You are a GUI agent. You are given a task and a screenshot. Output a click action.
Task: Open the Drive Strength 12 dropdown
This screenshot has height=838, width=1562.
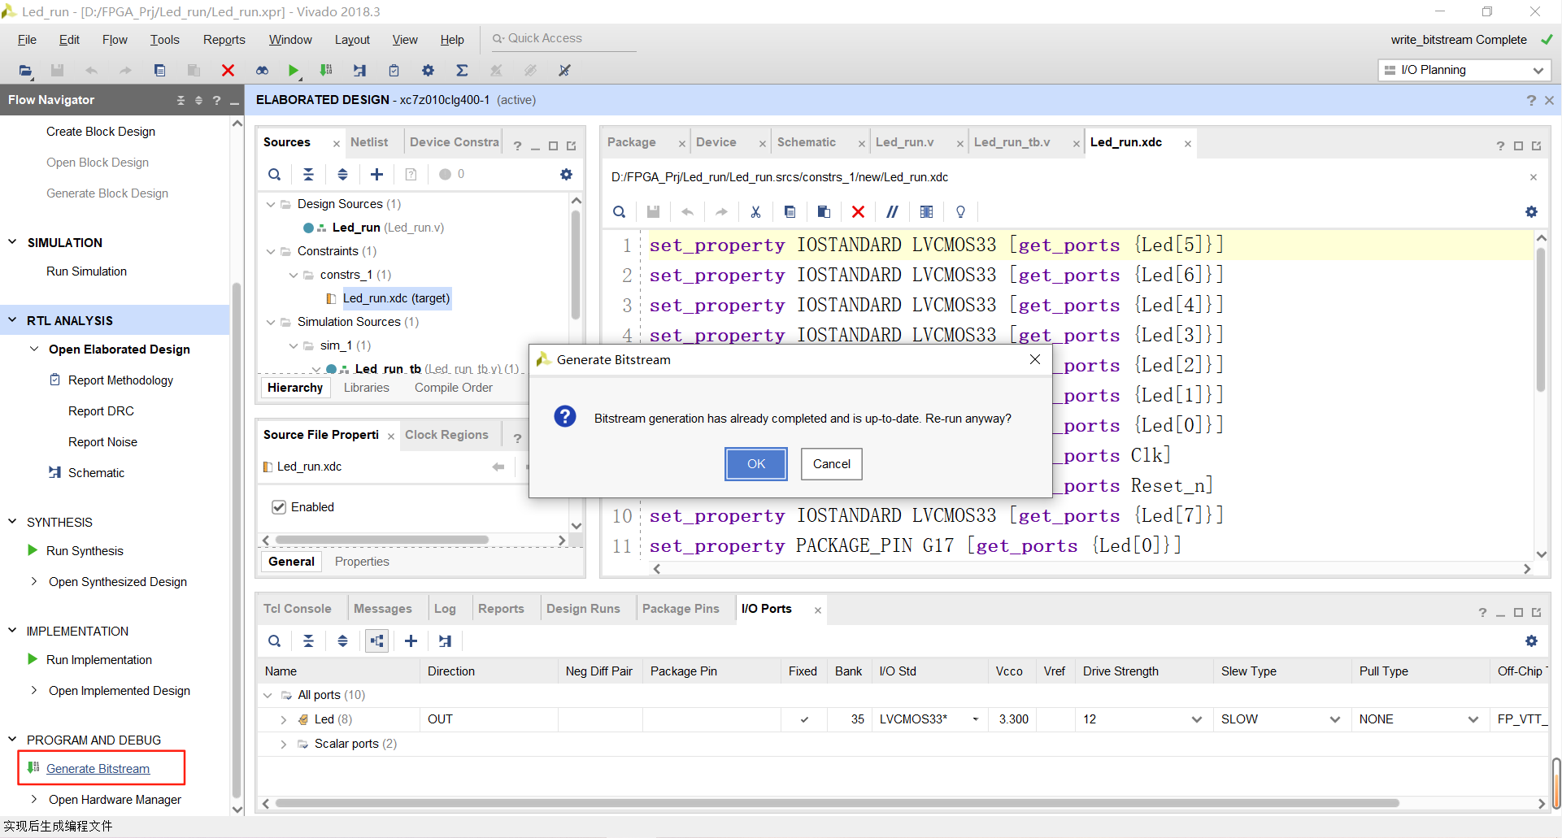[1196, 719]
